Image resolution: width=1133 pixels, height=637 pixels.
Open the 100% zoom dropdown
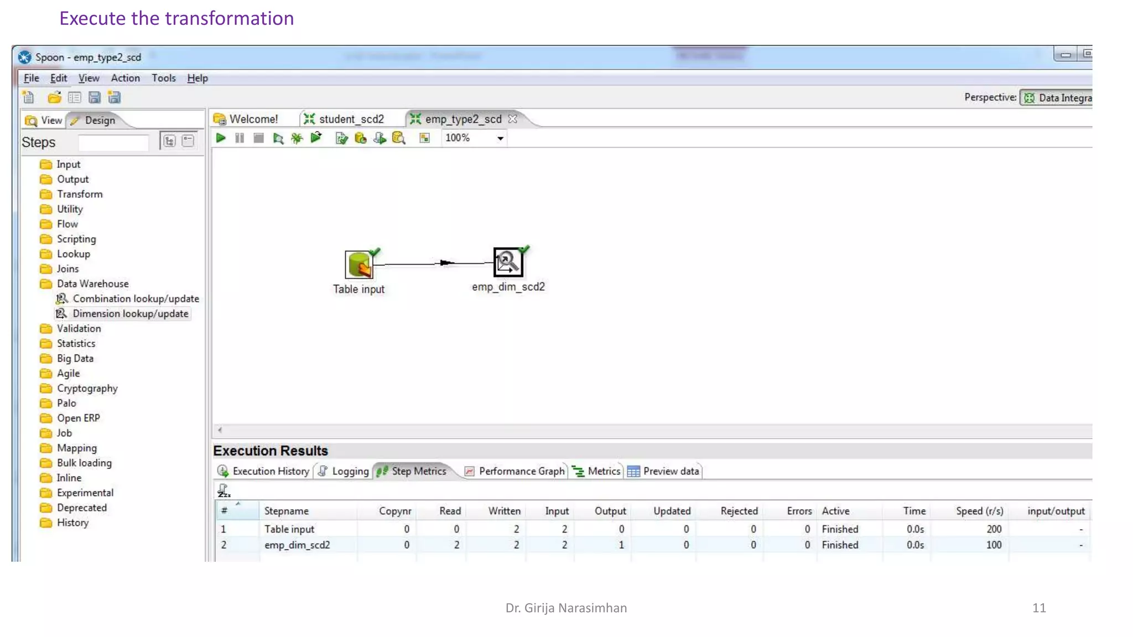500,138
